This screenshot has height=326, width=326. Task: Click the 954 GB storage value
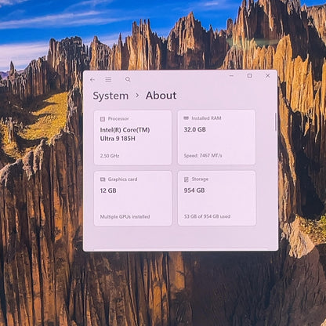click(x=194, y=190)
